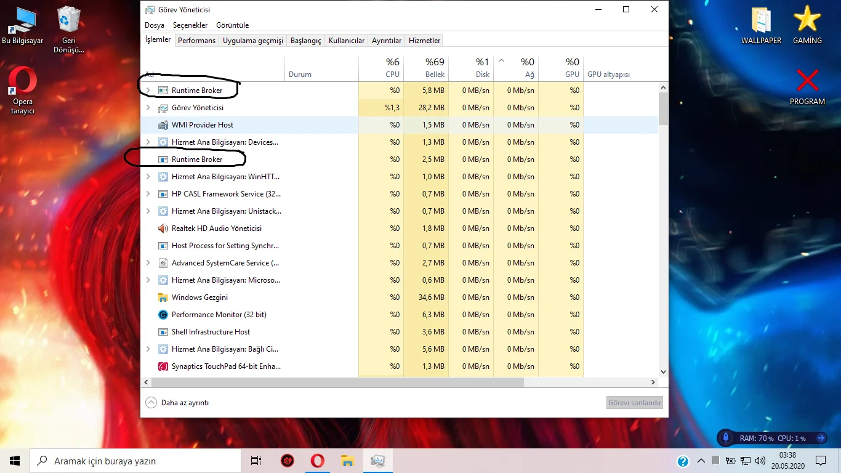Sort processes by the Disk column header

pos(471,68)
